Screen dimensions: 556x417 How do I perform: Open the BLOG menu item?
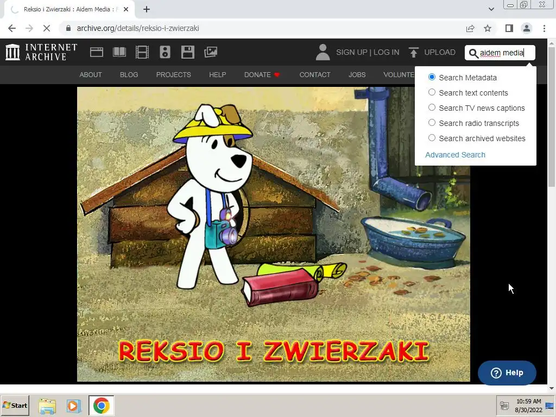coord(129,75)
